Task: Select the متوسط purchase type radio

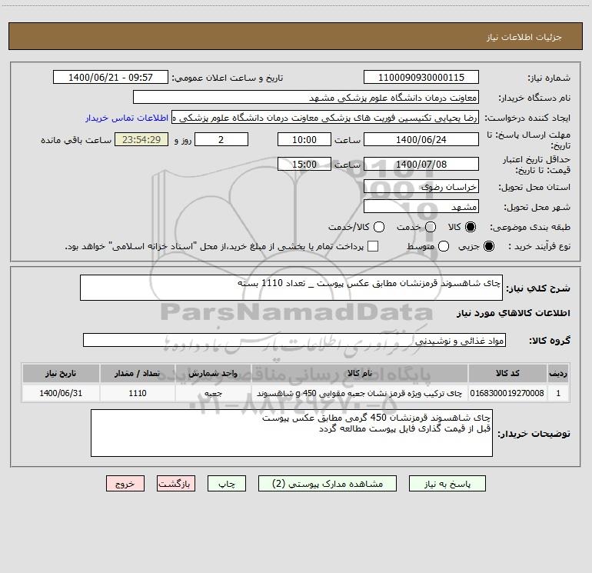Action: pos(444,246)
